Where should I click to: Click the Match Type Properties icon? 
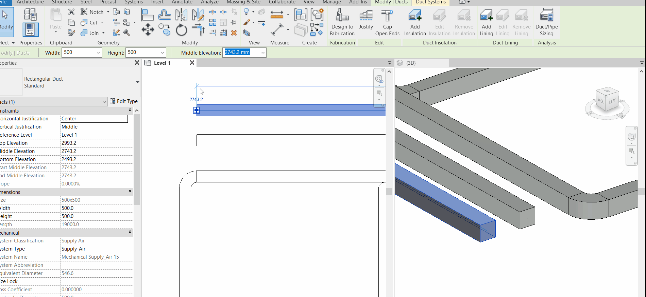pos(71,33)
